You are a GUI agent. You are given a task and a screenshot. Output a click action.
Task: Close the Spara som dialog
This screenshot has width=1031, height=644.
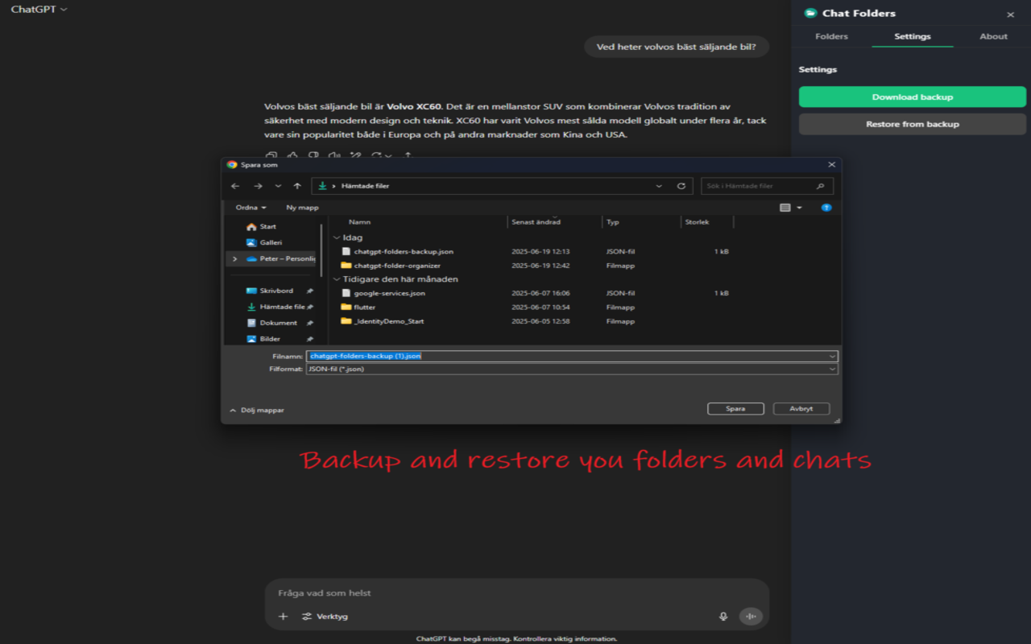832,164
